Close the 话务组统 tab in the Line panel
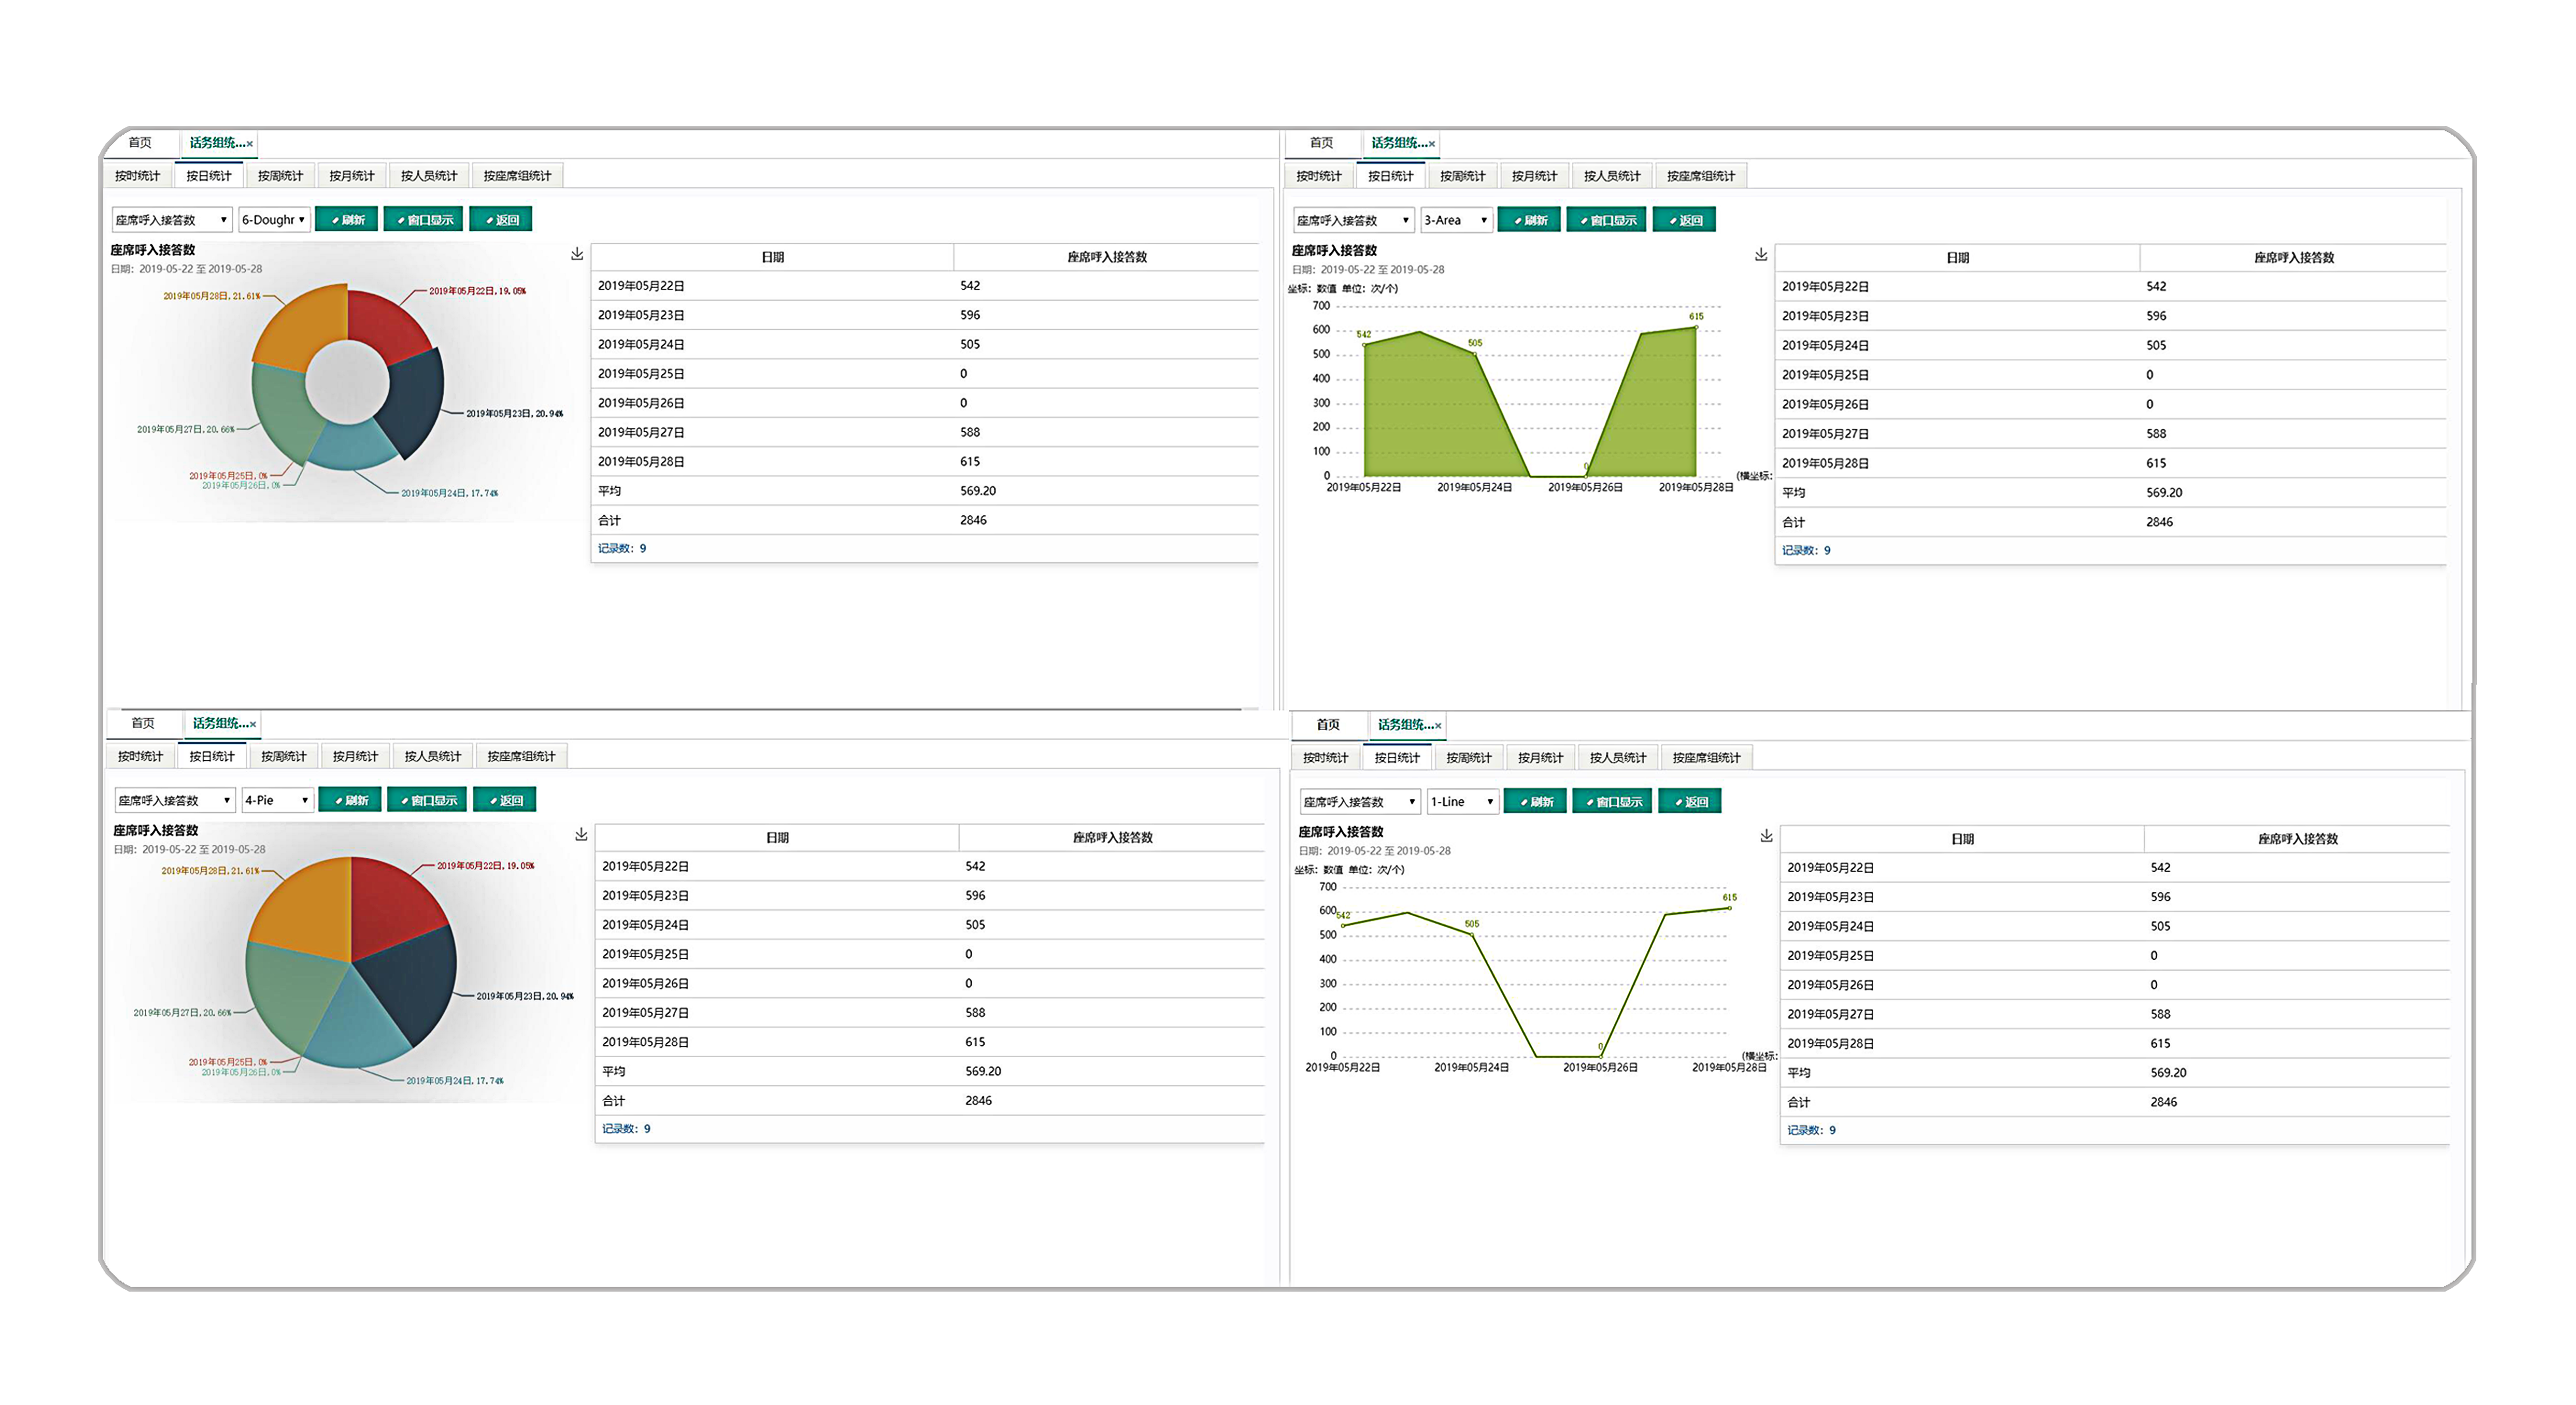Viewport: 2576px width, 1405px height. click(x=1438, y=726)
